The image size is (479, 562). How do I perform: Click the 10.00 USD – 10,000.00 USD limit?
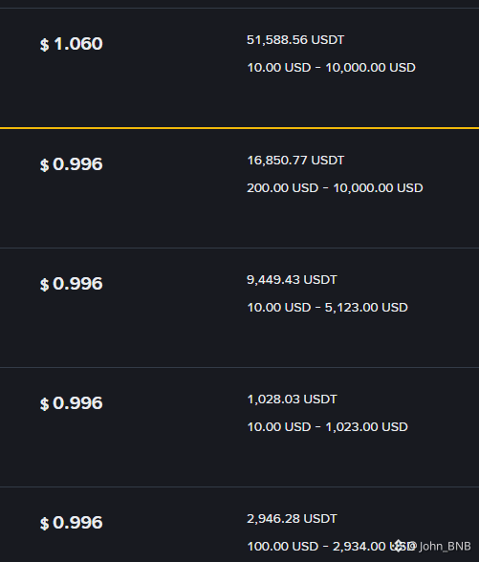(x=331, y=67)
